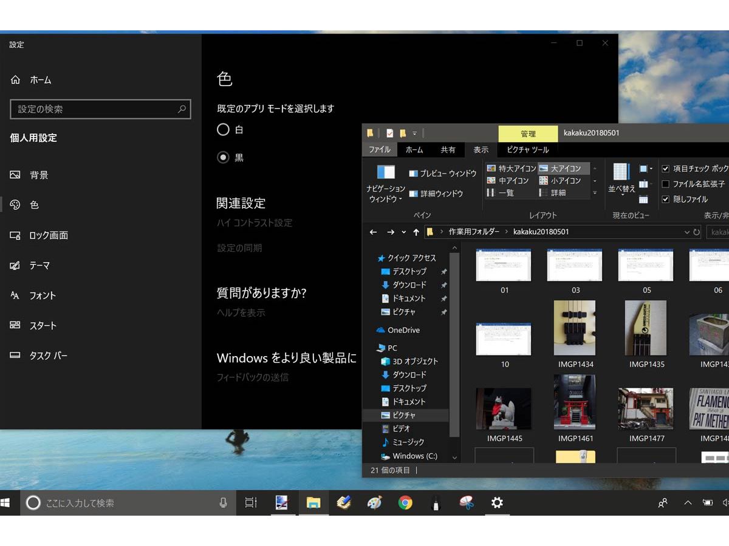This screenshot has height=546, width=729.
Task: Switch to the ホーム ribbon tab
Action: (x=414, y=150)
